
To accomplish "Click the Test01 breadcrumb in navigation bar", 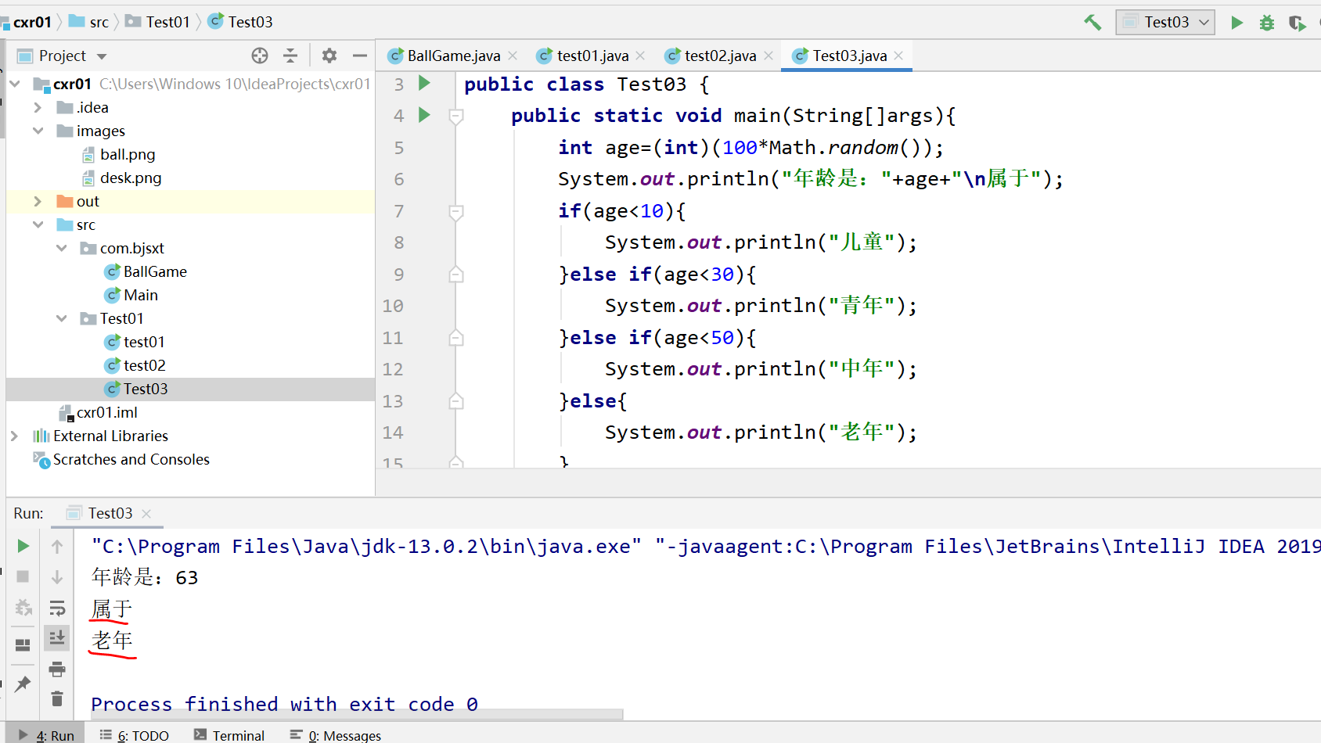I will tap(158, 22).
